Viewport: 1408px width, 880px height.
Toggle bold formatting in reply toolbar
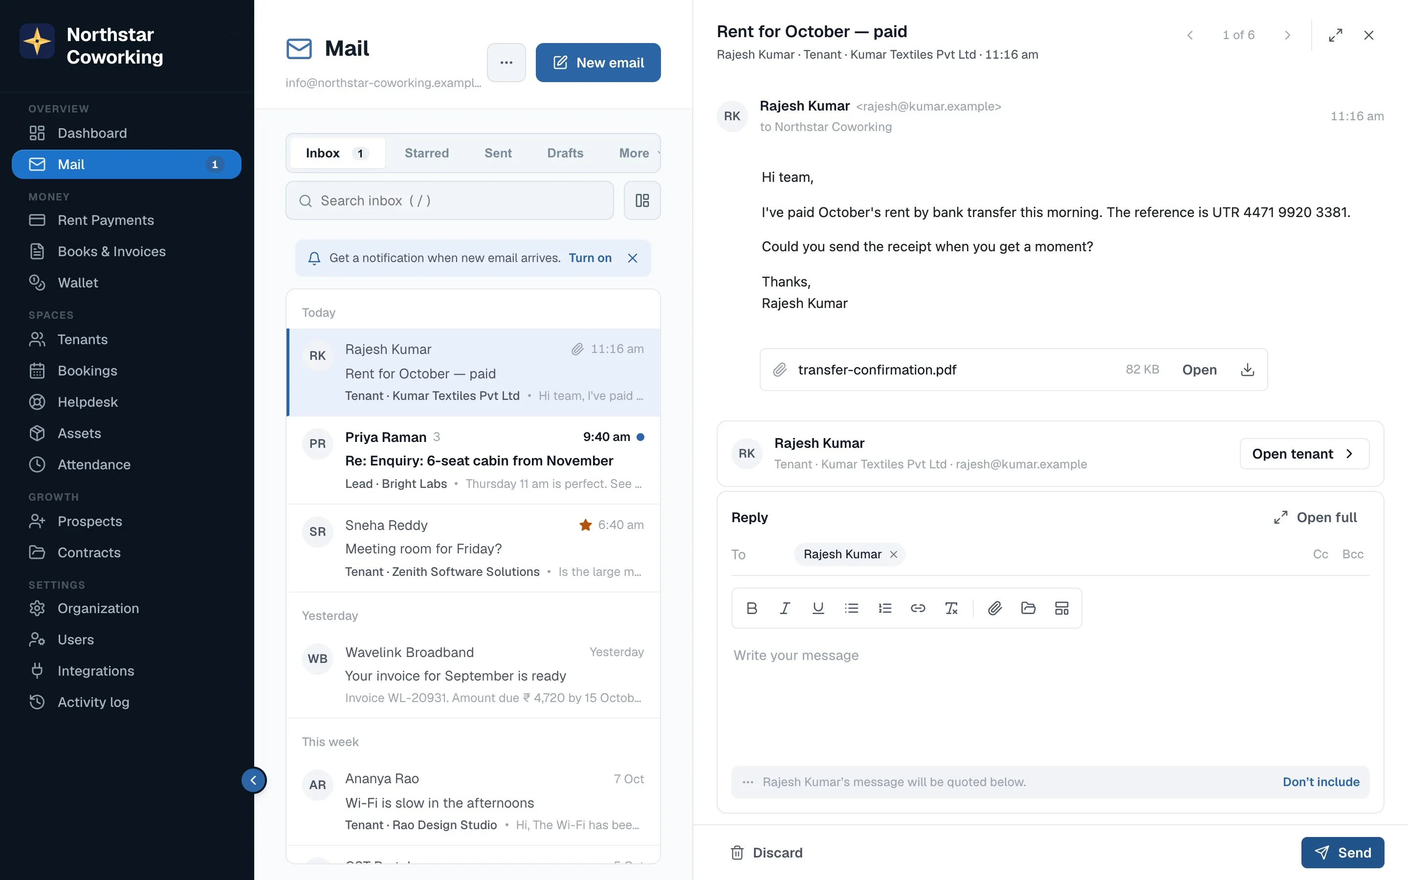coord(751,608)
